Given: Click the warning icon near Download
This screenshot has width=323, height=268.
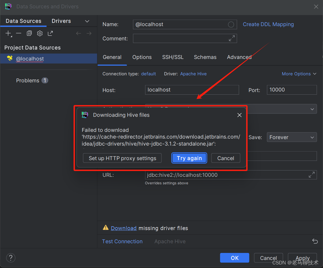Looking at the screenshot, I should (x=106, y=228).
